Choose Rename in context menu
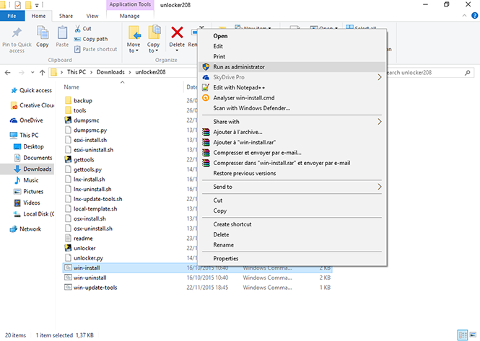This screenshot has width=480, height=341. coord(292,244)
